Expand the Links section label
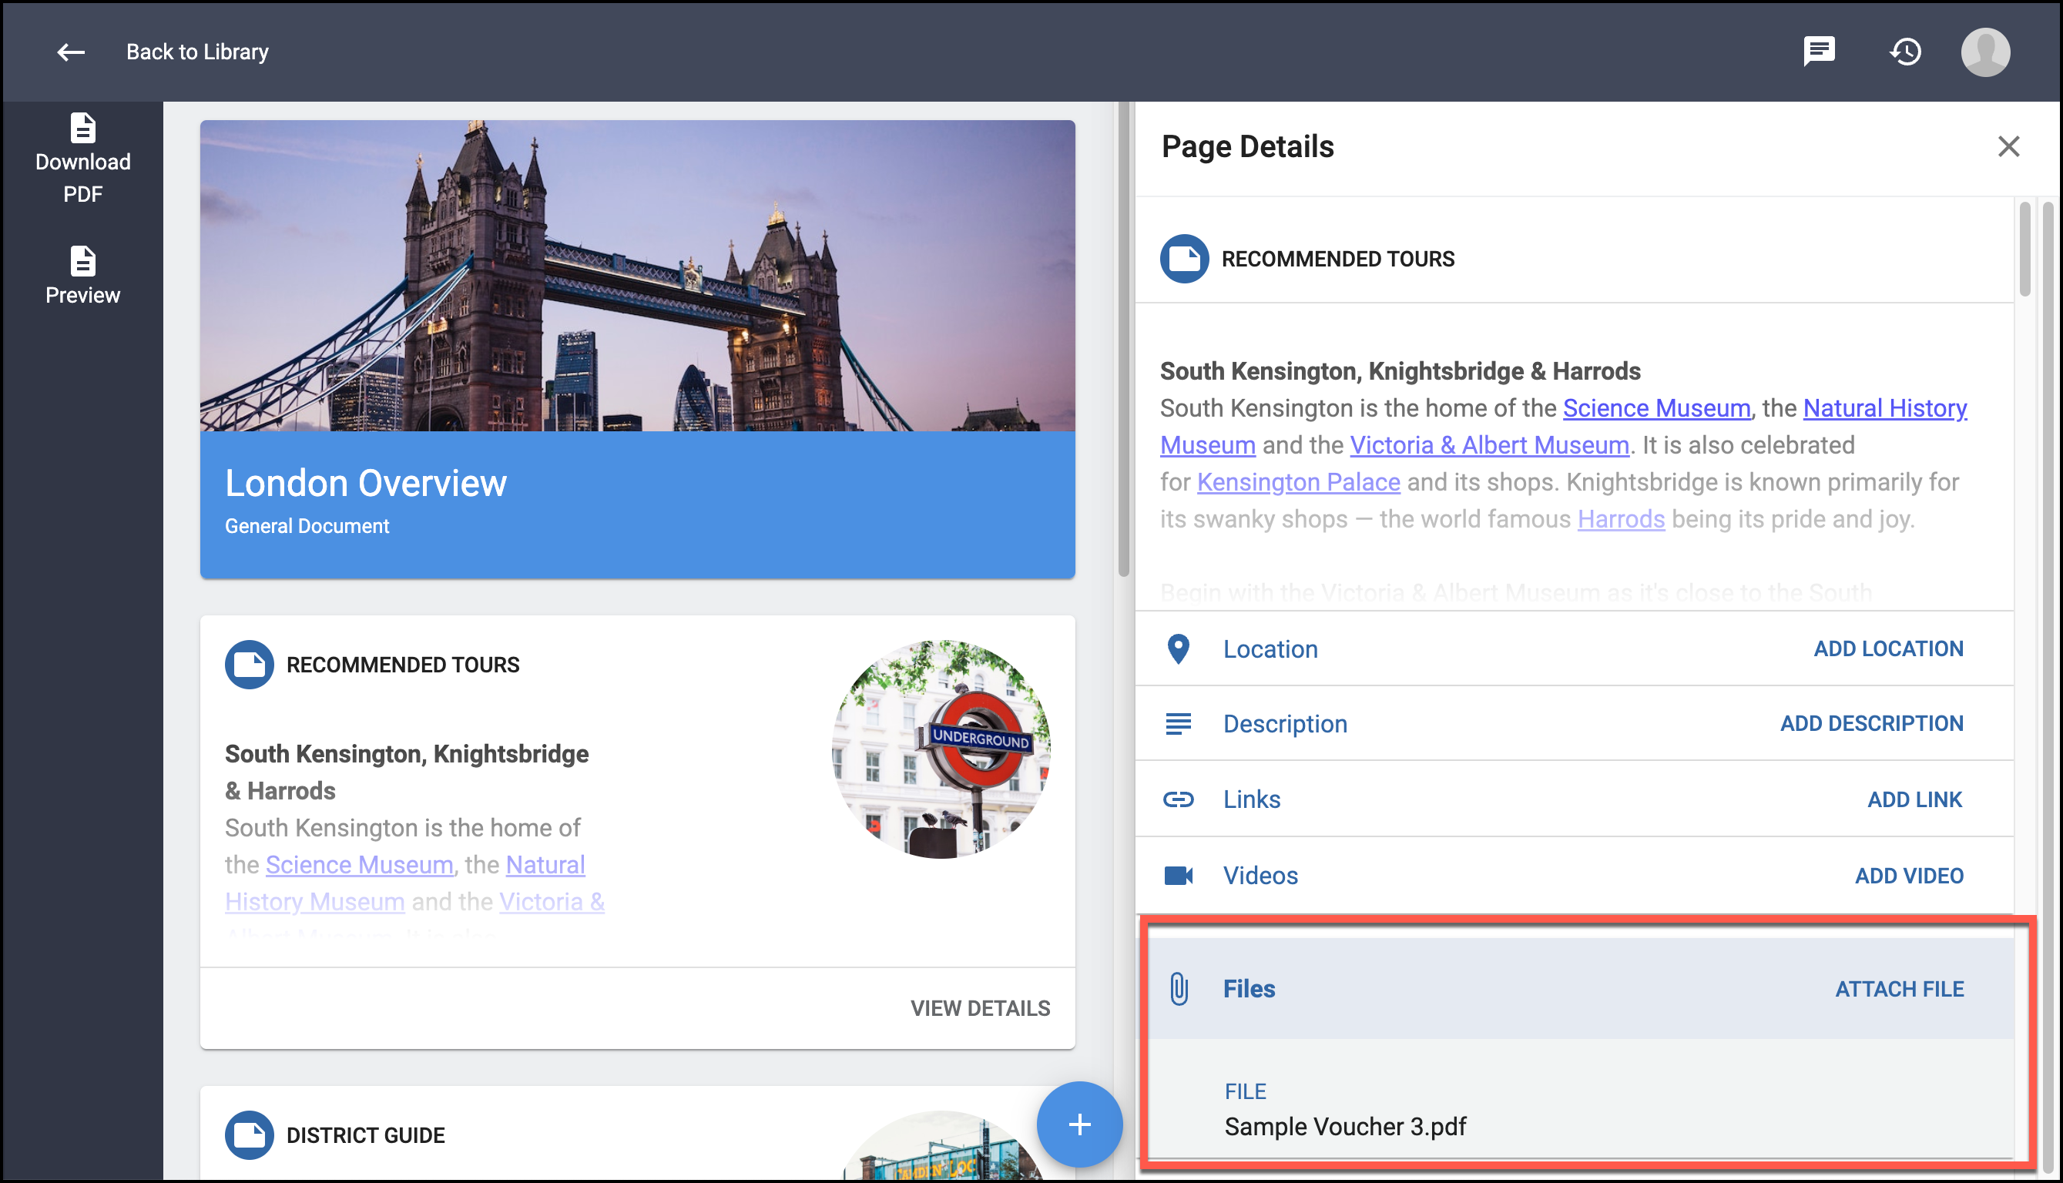This screenshot has height=1183, width=2063. click(x=1251, y=799)
